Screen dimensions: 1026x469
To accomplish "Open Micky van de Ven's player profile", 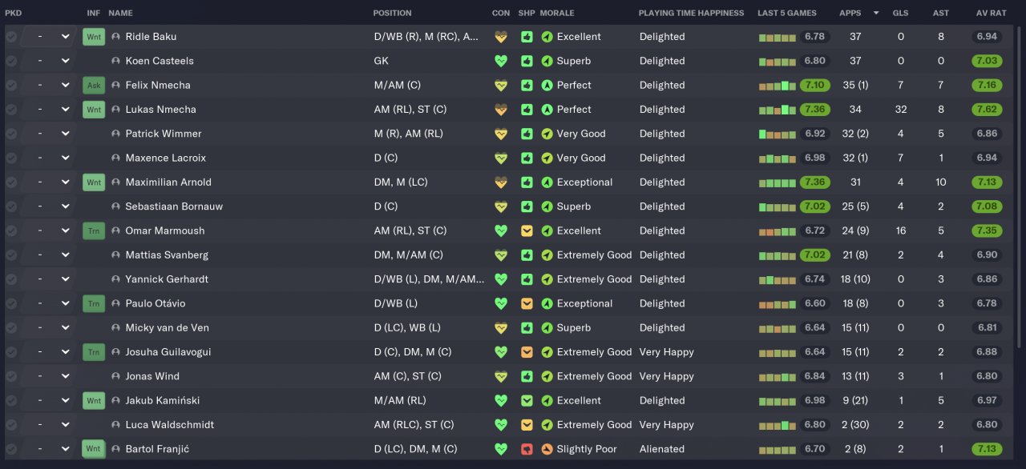I will coord(167,328).
